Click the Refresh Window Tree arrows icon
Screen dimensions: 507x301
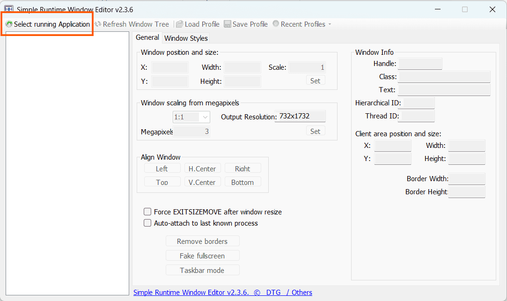point(98,24)
